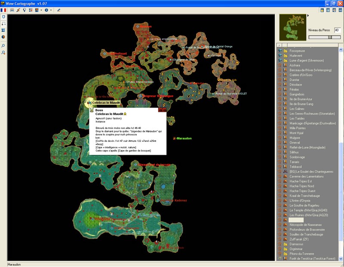Select Berceau-de-l'Hiver (Winterspring) in the list

click(310, 70)
